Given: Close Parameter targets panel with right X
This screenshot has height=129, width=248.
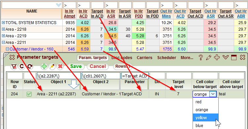Looking at the screenshot, I should pyautogui.click(x=242, y=57).
